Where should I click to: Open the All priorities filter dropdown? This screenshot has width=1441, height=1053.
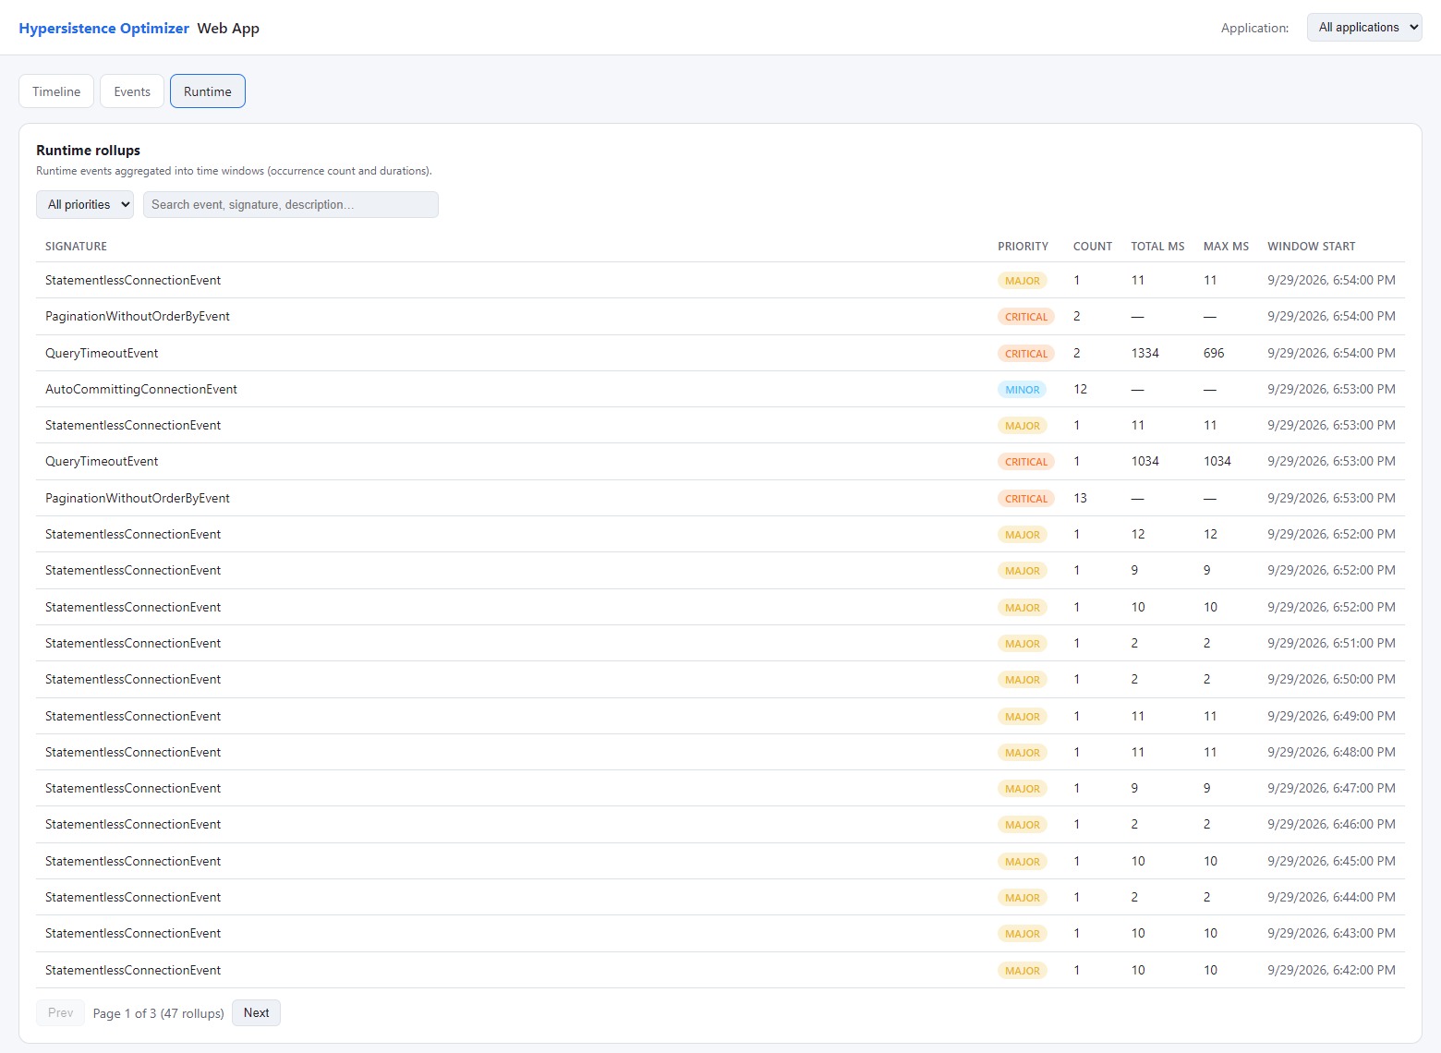coord(85,204)
